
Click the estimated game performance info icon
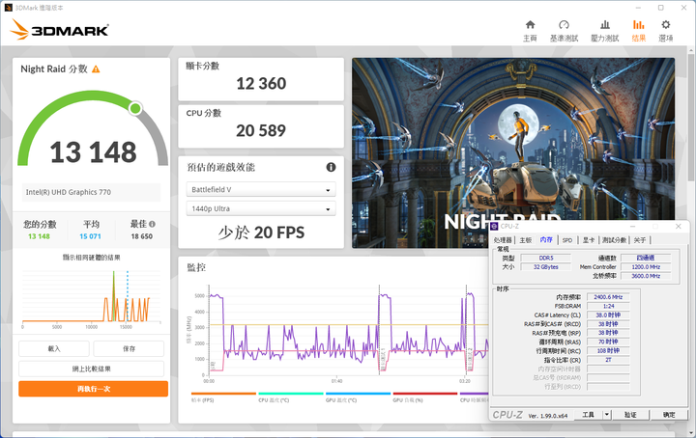coord(331,167)
